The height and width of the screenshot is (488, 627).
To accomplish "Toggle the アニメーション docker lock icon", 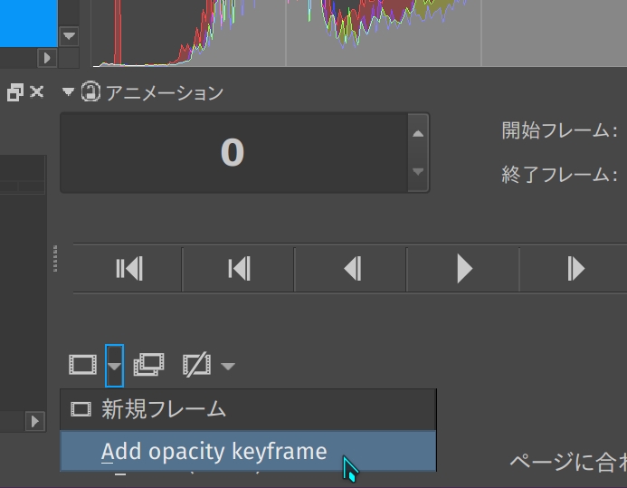I will [x=90, y=91].
